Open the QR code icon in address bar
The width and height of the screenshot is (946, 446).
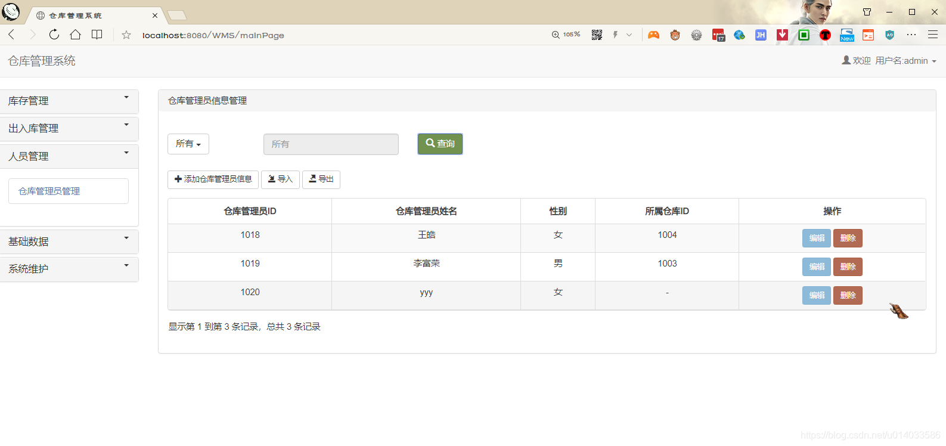click(597, 35)
